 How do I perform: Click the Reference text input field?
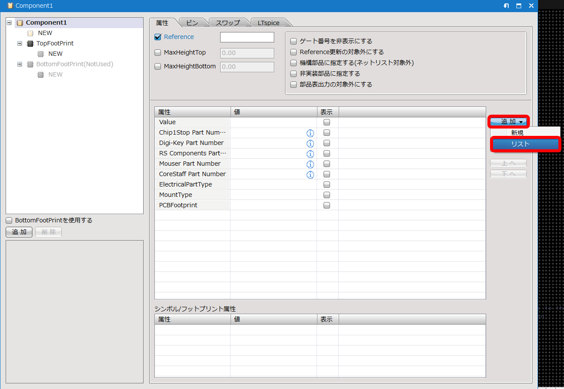click(247, 37)
